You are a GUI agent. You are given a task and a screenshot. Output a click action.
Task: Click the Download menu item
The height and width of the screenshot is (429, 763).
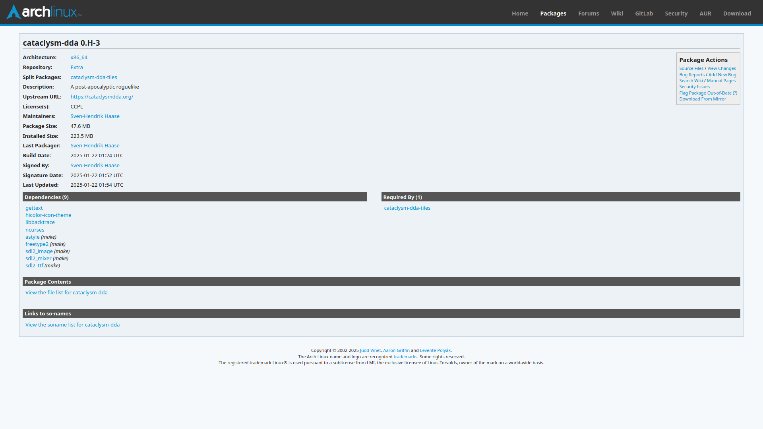[x=737, y=14]
